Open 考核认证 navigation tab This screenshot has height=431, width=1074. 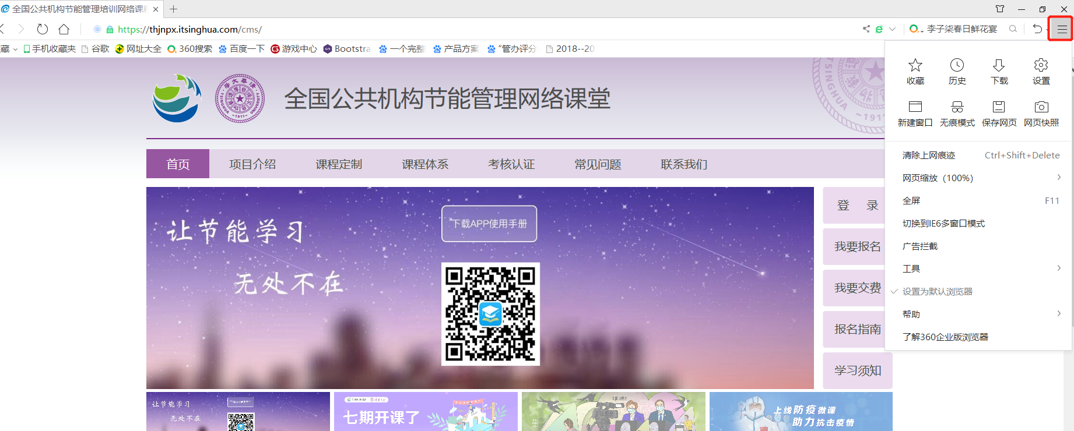pos(511,164)
